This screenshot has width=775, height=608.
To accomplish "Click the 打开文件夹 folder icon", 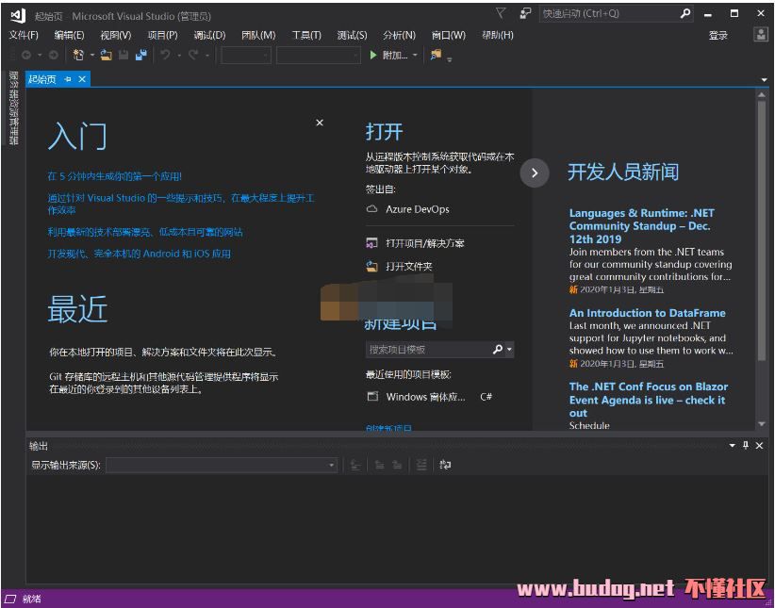I will [371, 267].
